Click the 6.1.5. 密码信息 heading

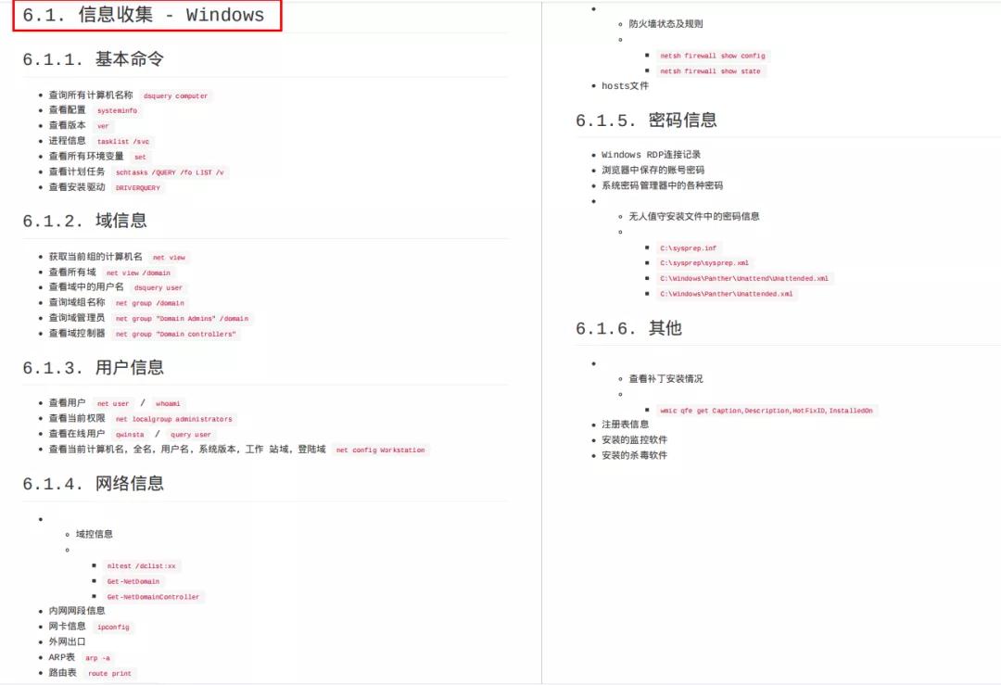point(646,121)
